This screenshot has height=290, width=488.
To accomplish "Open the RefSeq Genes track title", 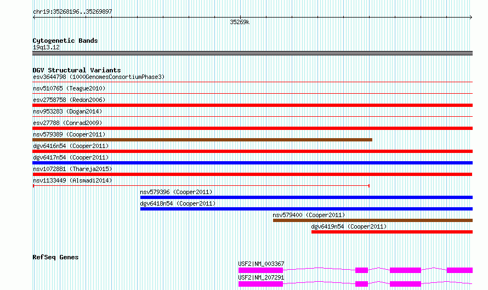I will tap(56, 257).
